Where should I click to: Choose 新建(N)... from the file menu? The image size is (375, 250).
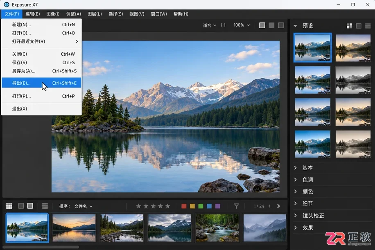point(41,25)
